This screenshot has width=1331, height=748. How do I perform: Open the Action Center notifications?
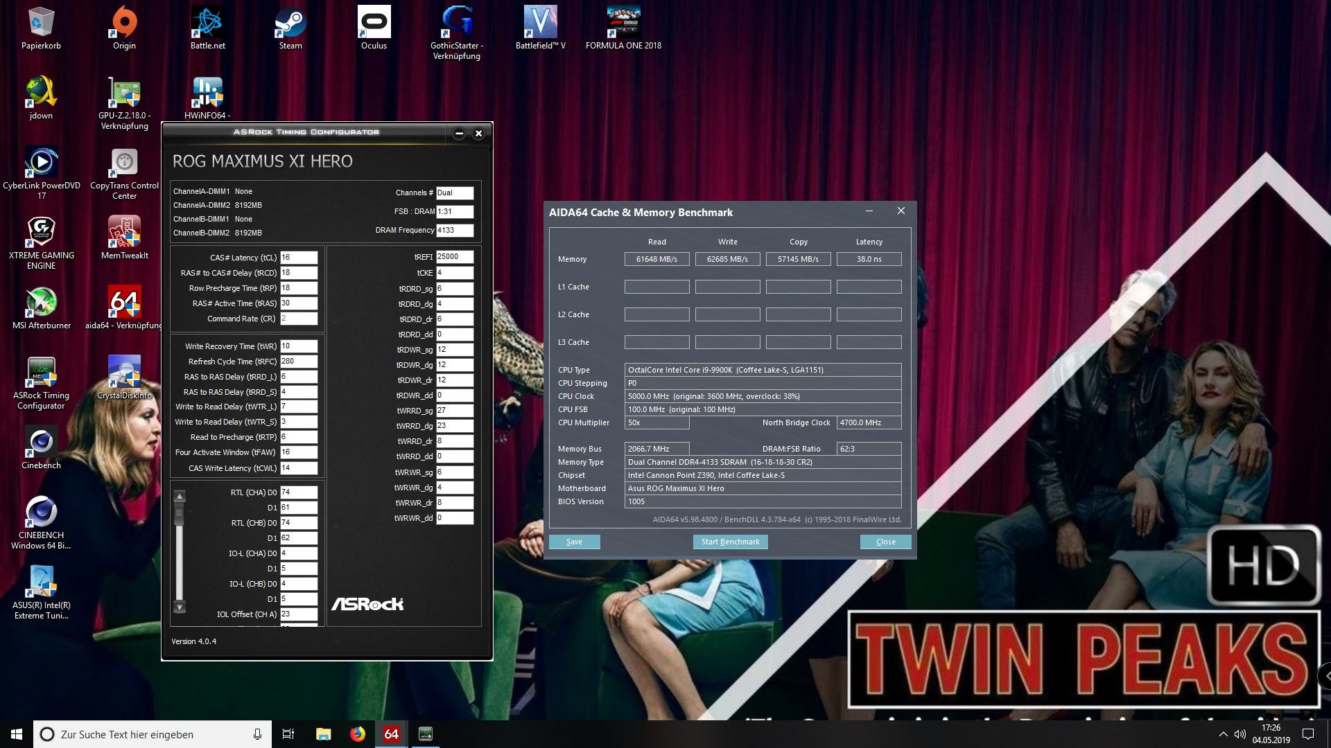coord(1308,734)
